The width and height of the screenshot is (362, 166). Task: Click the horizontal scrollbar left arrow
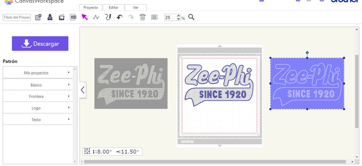point(82,161)
